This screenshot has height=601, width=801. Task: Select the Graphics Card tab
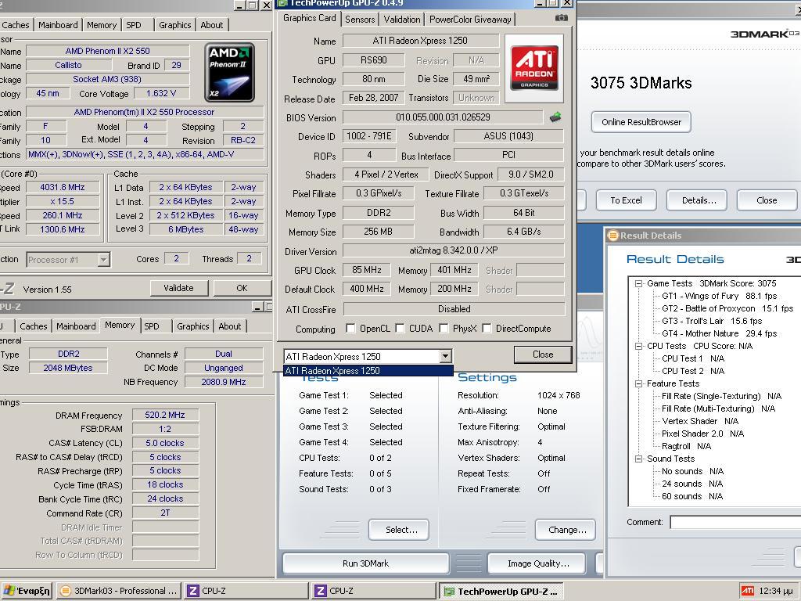point(310,18)
